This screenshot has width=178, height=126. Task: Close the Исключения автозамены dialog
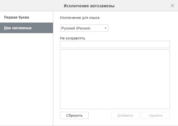(x=172, y=6)
